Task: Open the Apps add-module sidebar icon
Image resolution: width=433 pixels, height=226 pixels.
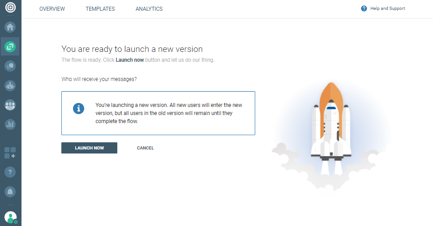Action: click(x=10, y=153)
